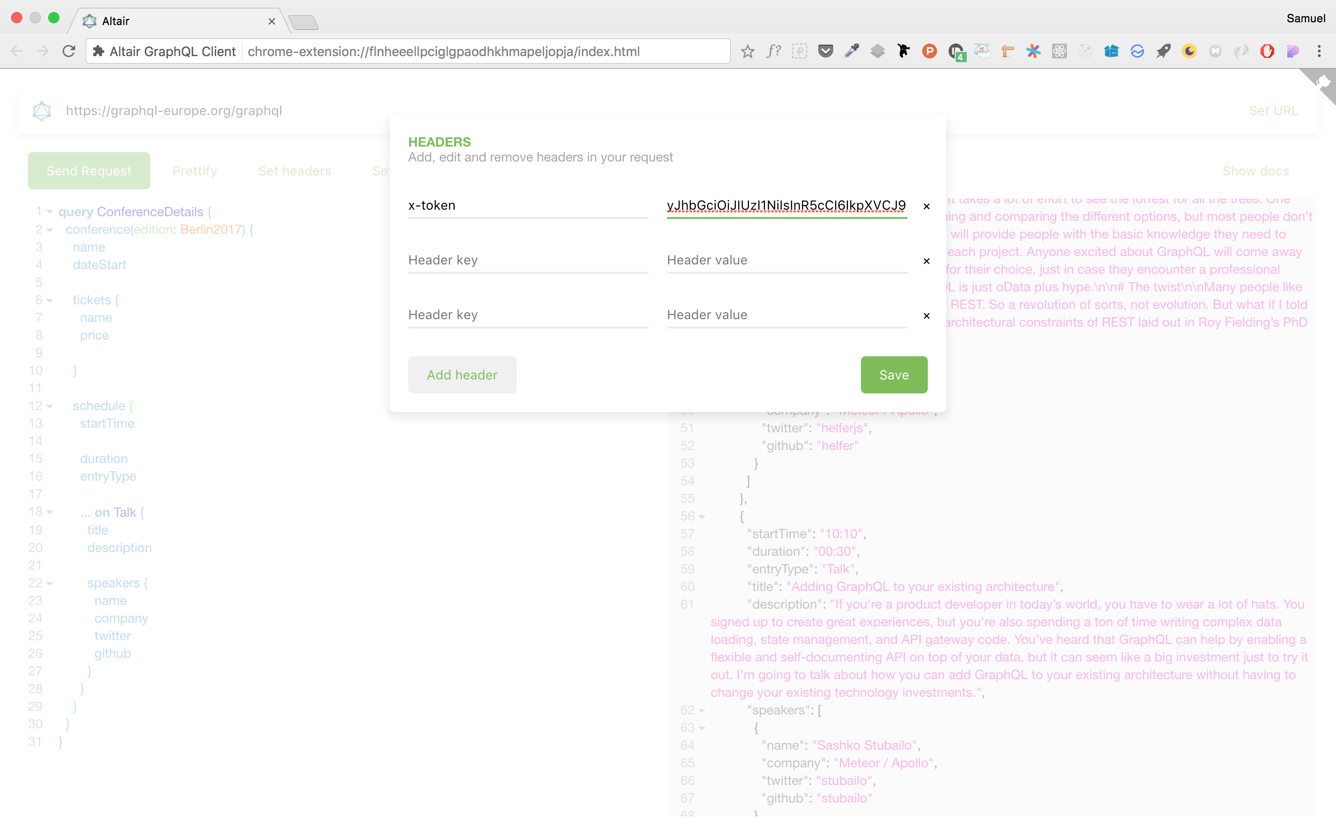Open the Set headers panel

pyautogui.click(x=294, y=171)
